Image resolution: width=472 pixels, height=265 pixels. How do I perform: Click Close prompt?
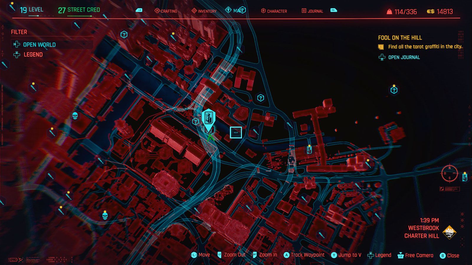(x=449, y=256)
